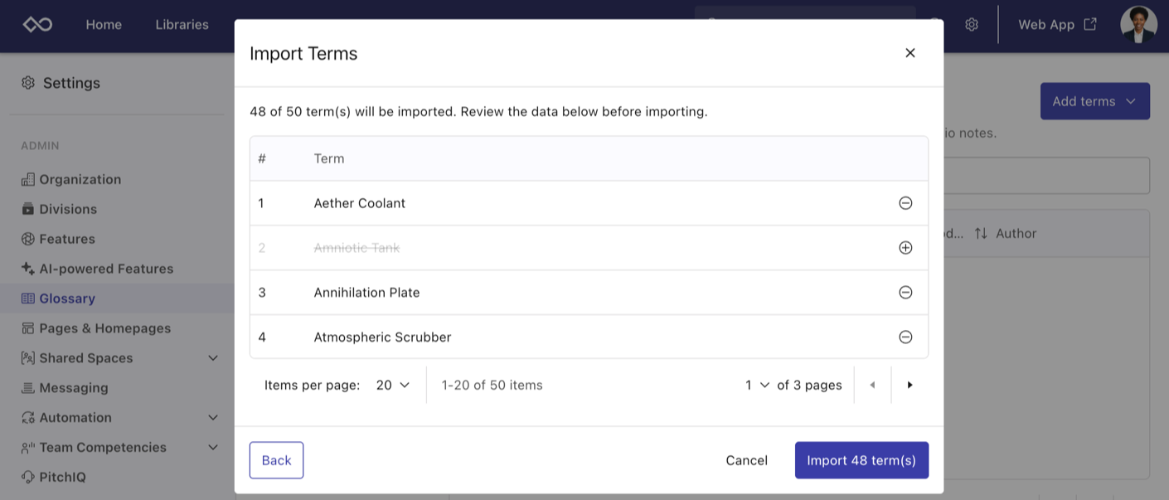Image resolution: width=1169 pixels, height=500 pixels.
Task: Expand the Add terms dropdown button
Action: [1094, 101]
